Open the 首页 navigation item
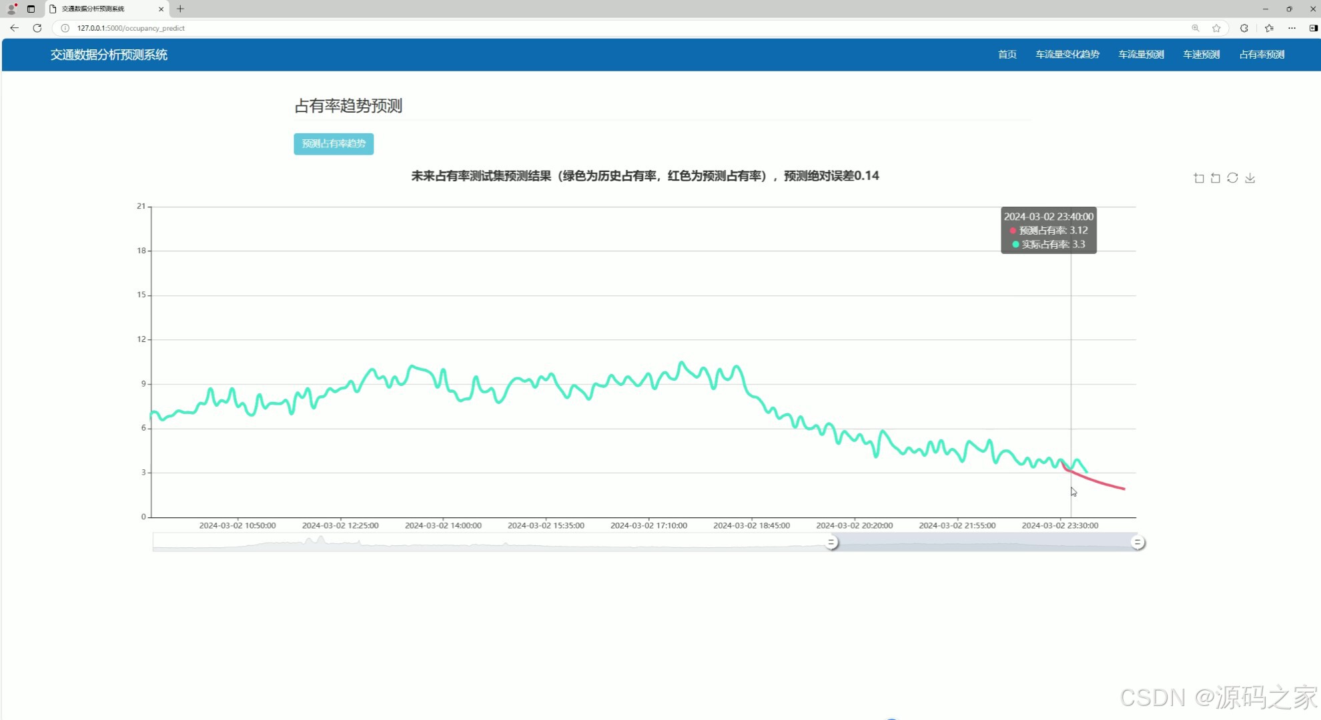1321x720 pixels. (x=1007, y=55)
